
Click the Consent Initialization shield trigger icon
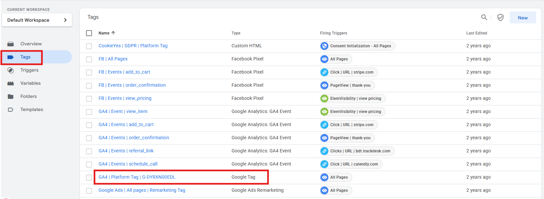click(324, 46)
